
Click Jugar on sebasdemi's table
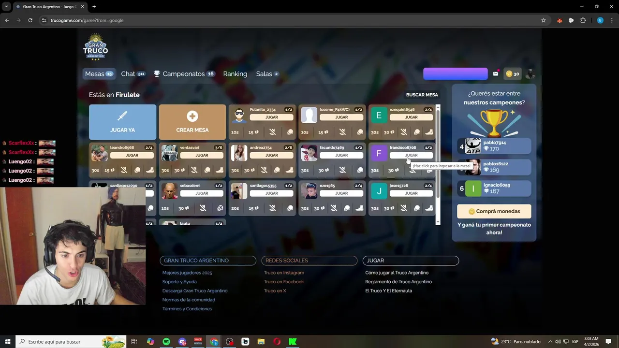202,193
